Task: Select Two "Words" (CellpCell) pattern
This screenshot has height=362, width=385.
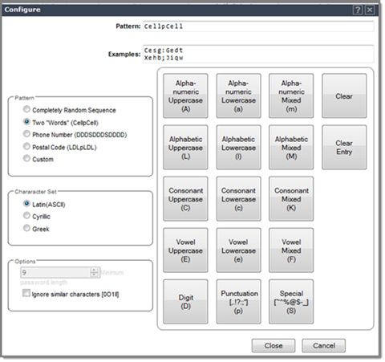Action: pyautogui.click(x=26, y=122)
